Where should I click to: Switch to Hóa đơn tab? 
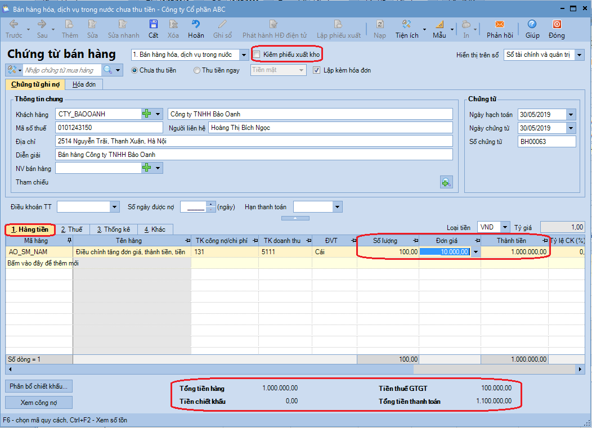(x=84, y=84)
